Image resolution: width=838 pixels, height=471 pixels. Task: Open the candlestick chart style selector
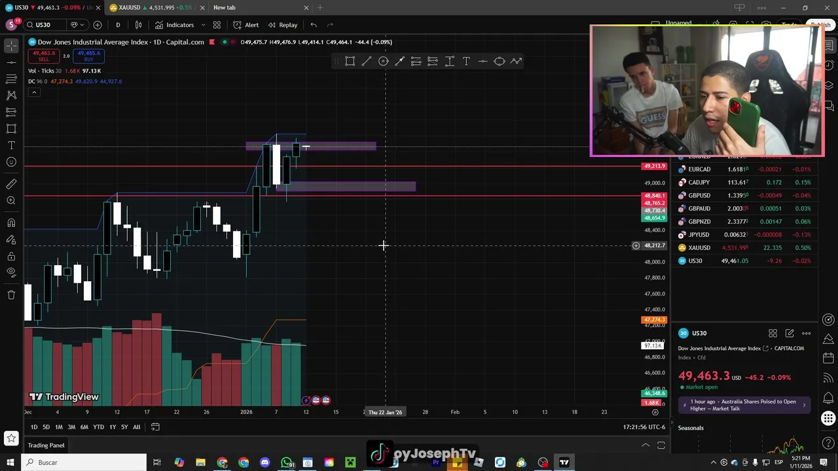pyautogui.click(x=138, y=25)
